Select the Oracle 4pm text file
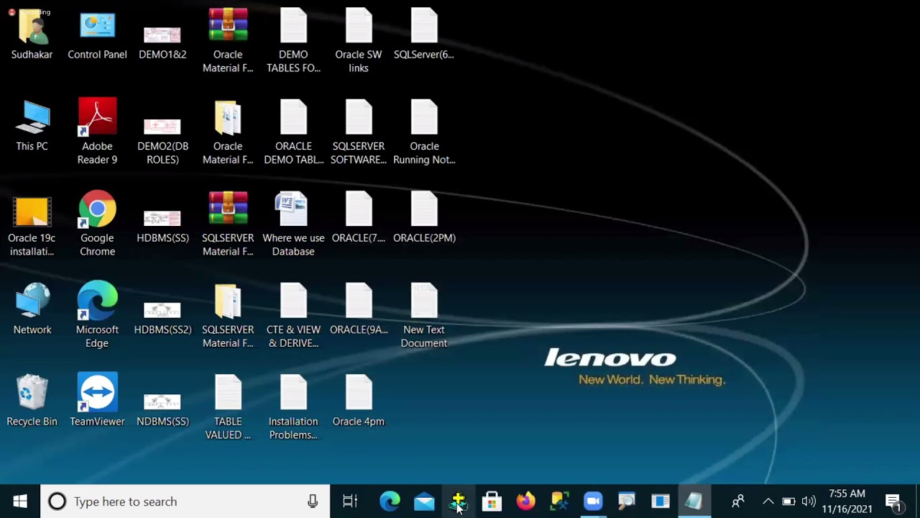Image resolution: width=920 pixels, height=518 pixels. [x=359, y=401]
